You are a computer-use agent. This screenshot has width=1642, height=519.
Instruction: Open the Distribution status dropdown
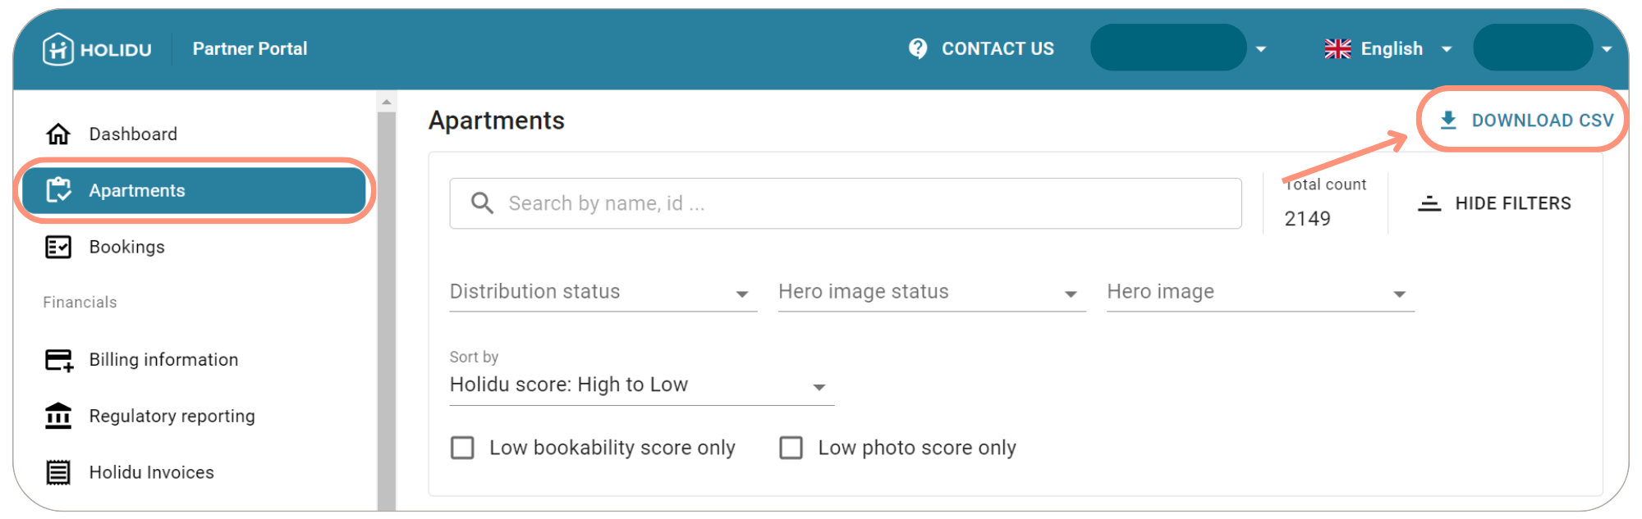[x=603, y=293]
